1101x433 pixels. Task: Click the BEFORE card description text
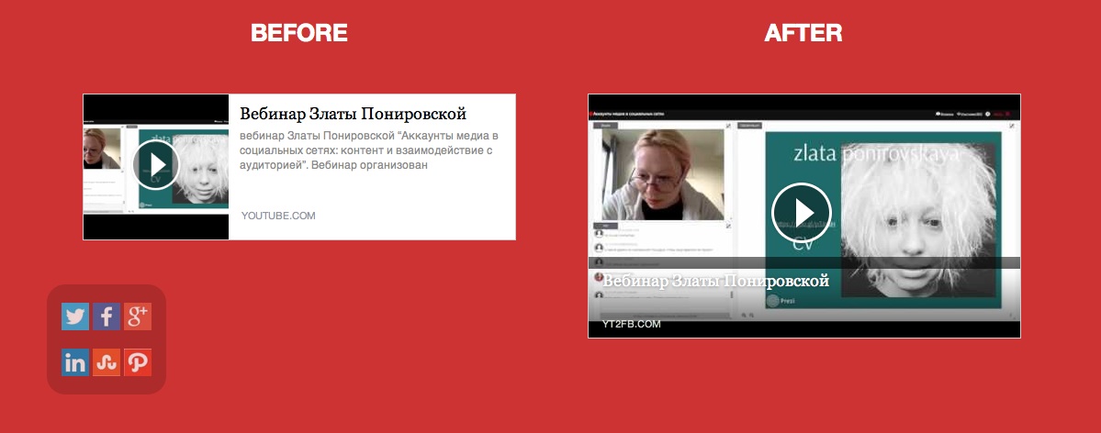369,150
